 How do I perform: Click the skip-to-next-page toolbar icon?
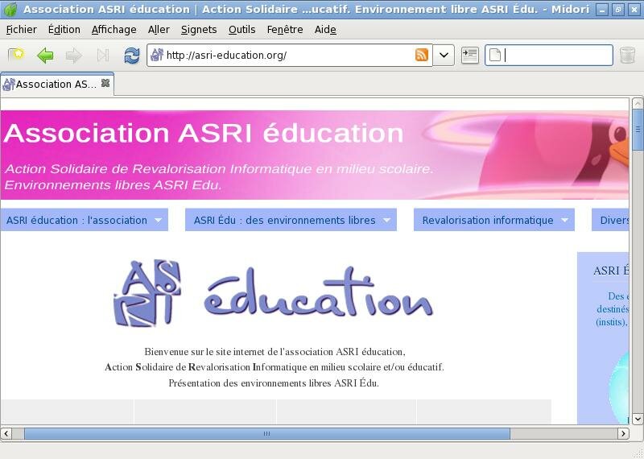pos(103,55)
